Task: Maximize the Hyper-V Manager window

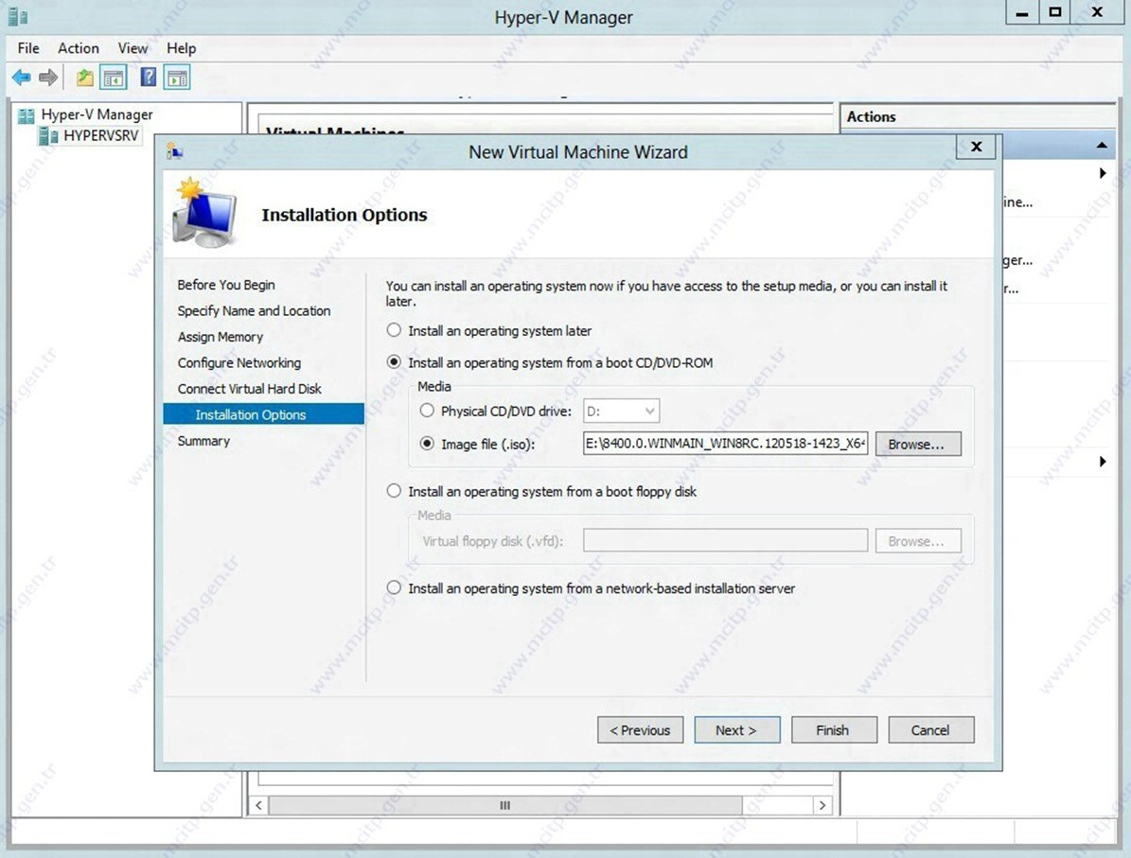Action: pyautogui.click(x=1054, y=12)
